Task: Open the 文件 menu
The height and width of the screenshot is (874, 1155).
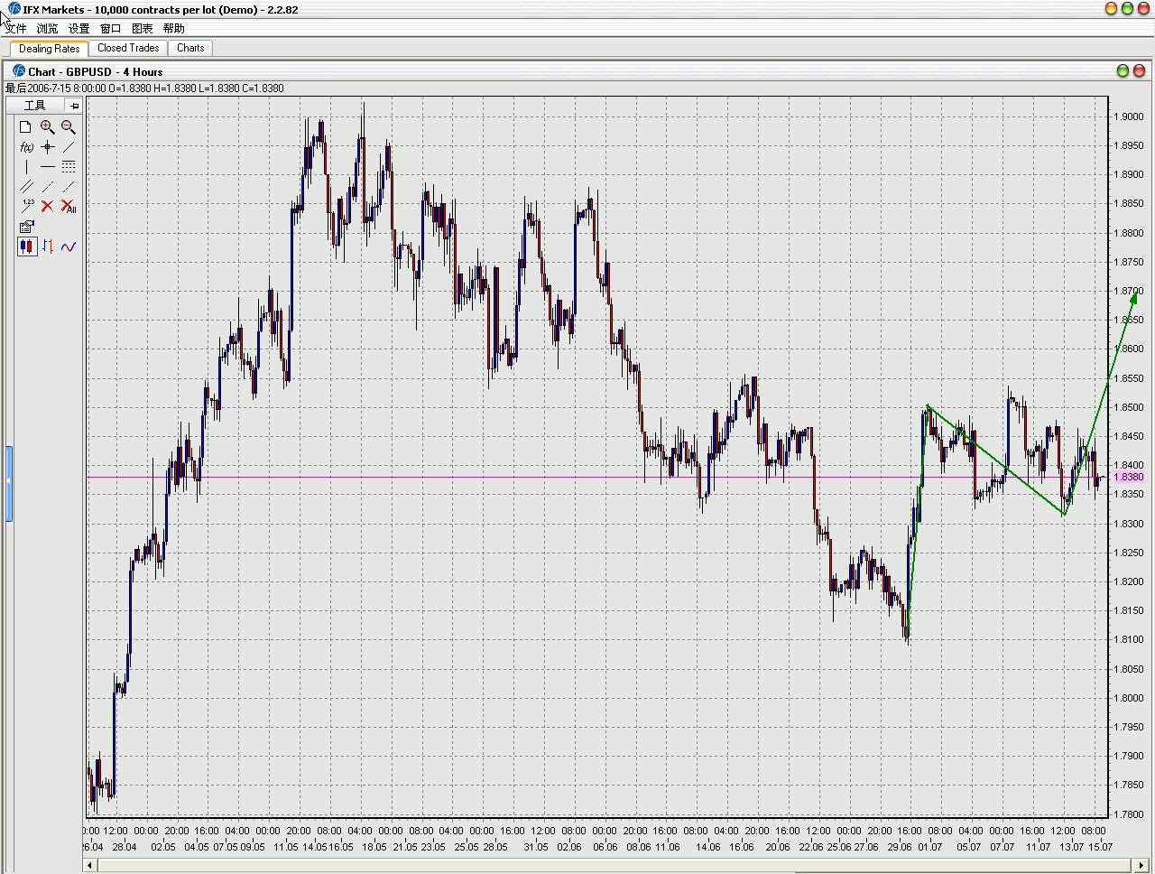Action: pos(16,29)
